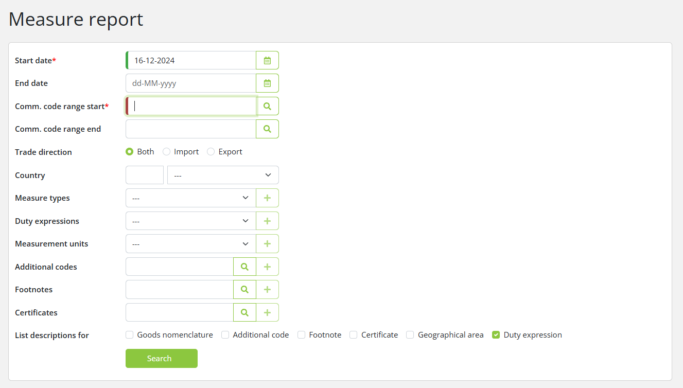Click plus icon beside Certificates field

[267, 312]
